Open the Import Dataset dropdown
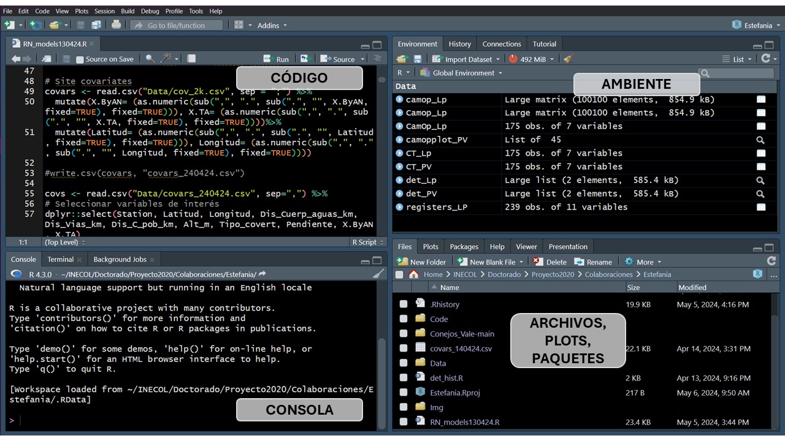The image size is (785, 441). pos(468,59)
